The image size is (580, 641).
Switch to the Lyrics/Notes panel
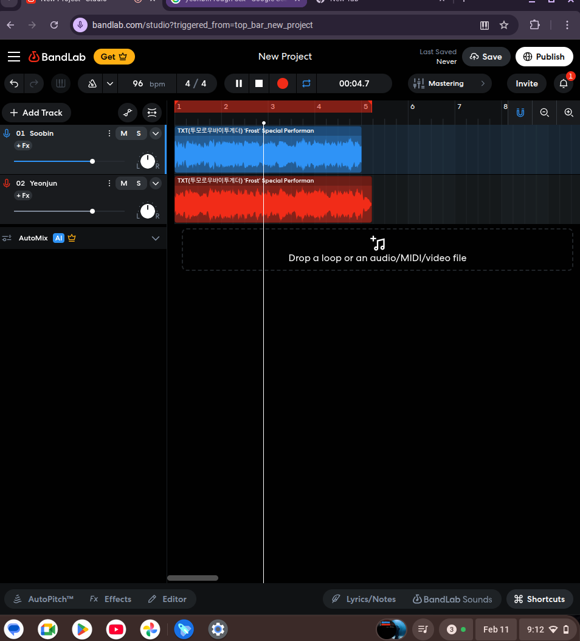coord(364,599)
